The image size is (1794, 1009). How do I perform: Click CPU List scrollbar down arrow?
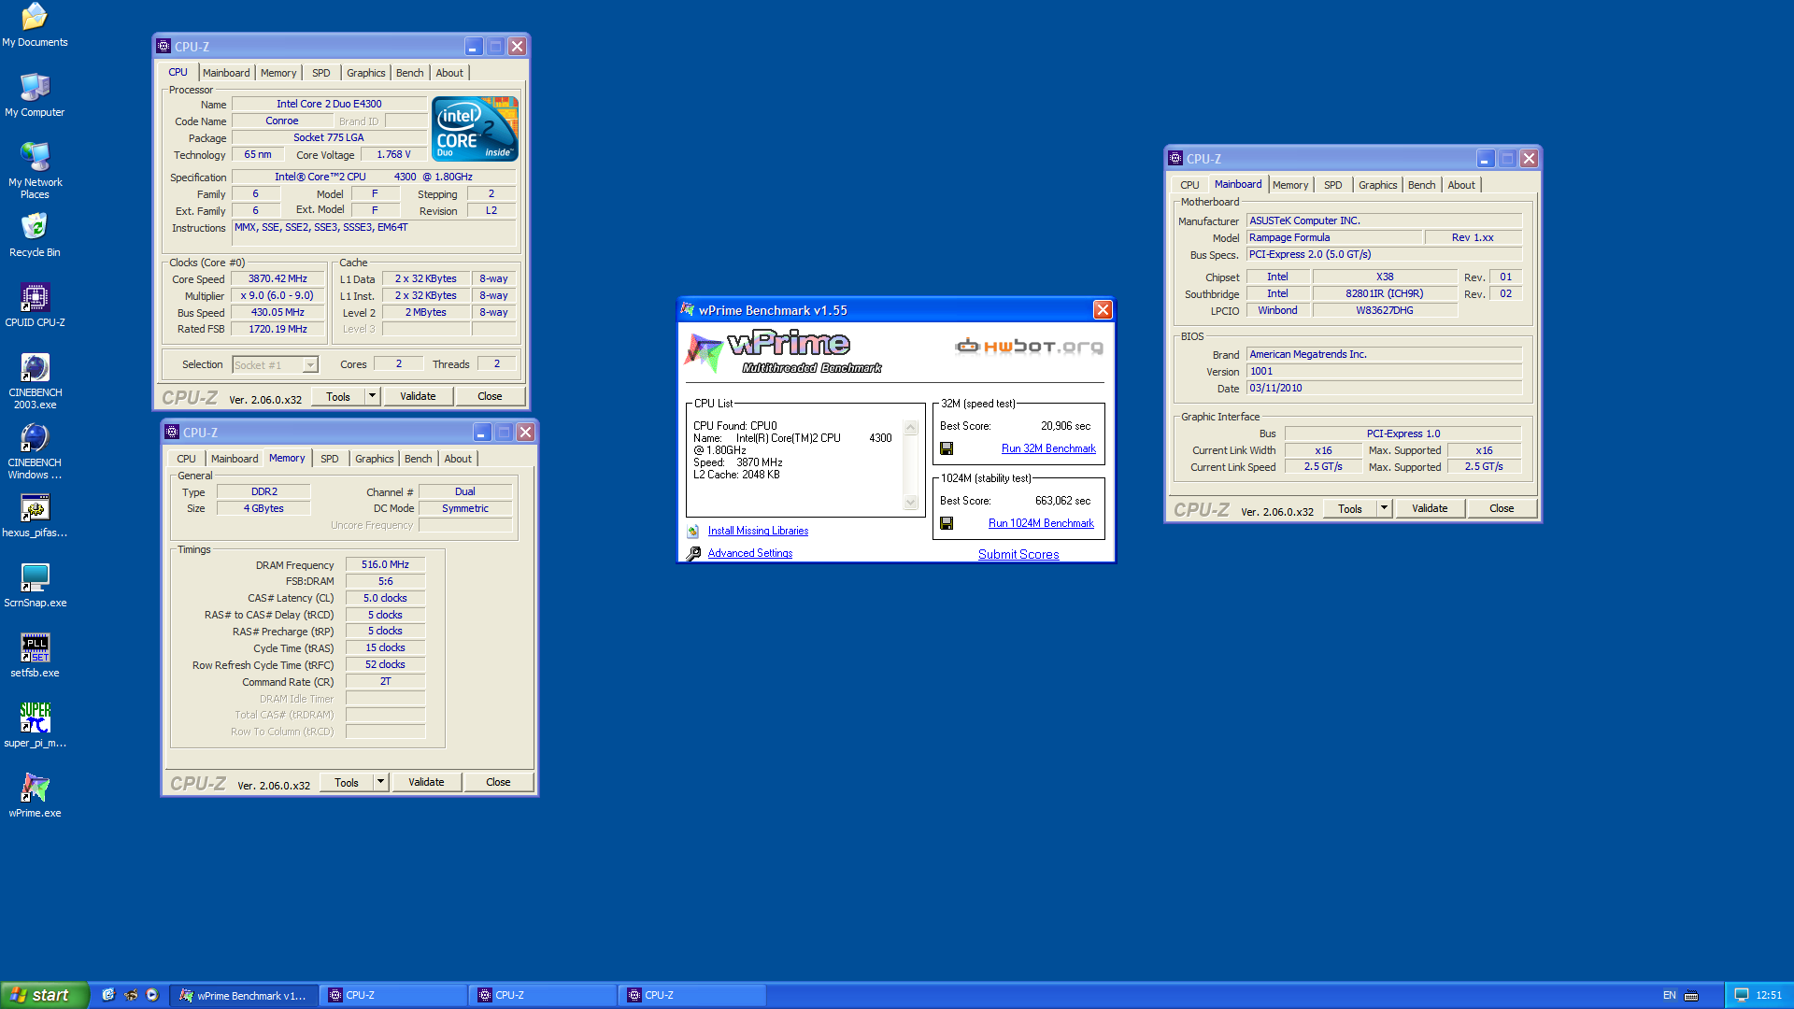point(911,503)
